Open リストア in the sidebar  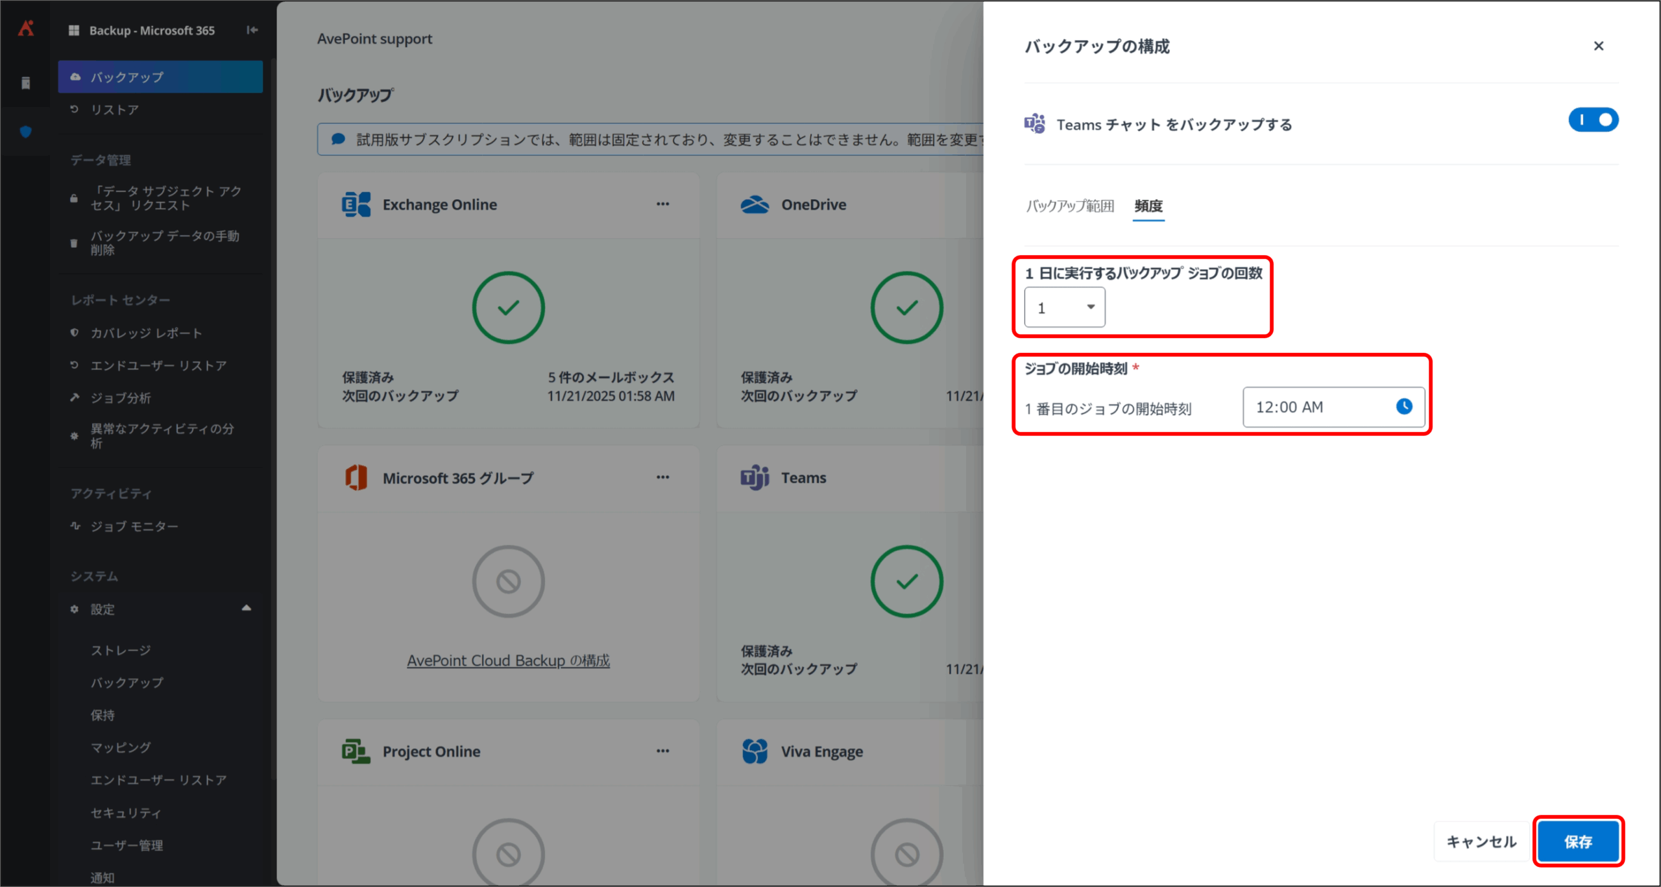click(x=115, y=110)
